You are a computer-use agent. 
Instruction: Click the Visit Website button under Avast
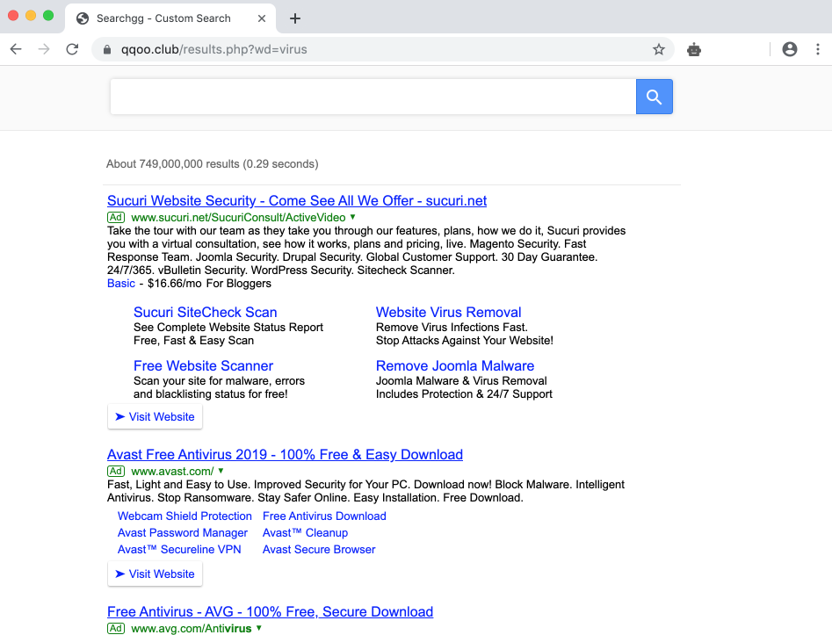(155, 574)
